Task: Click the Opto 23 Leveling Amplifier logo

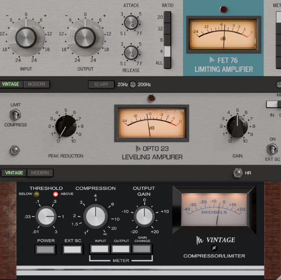Action: click(152, 153)
